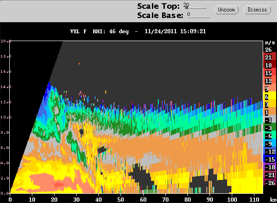Focus the Scale Top input field
The width and height of the screenshot is (277, 203).
[x=194, y=6]
